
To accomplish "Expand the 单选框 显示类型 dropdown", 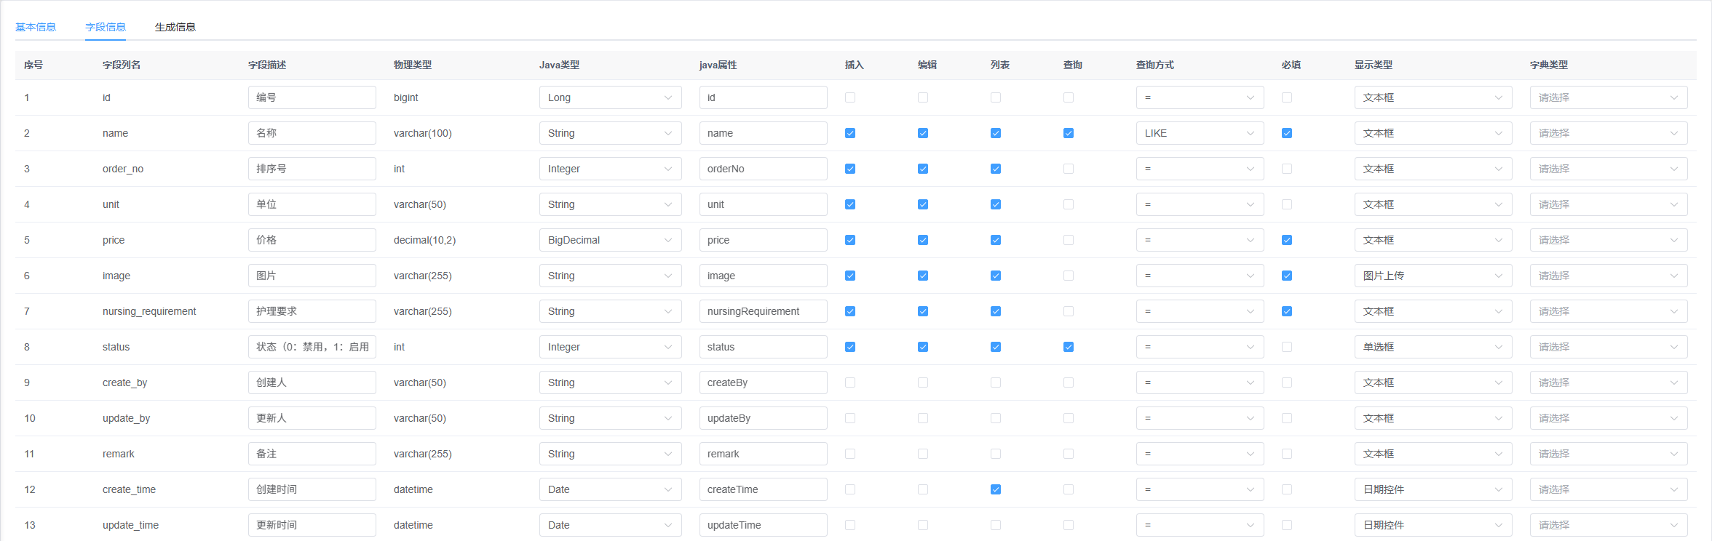I will tap(1433, 347).
